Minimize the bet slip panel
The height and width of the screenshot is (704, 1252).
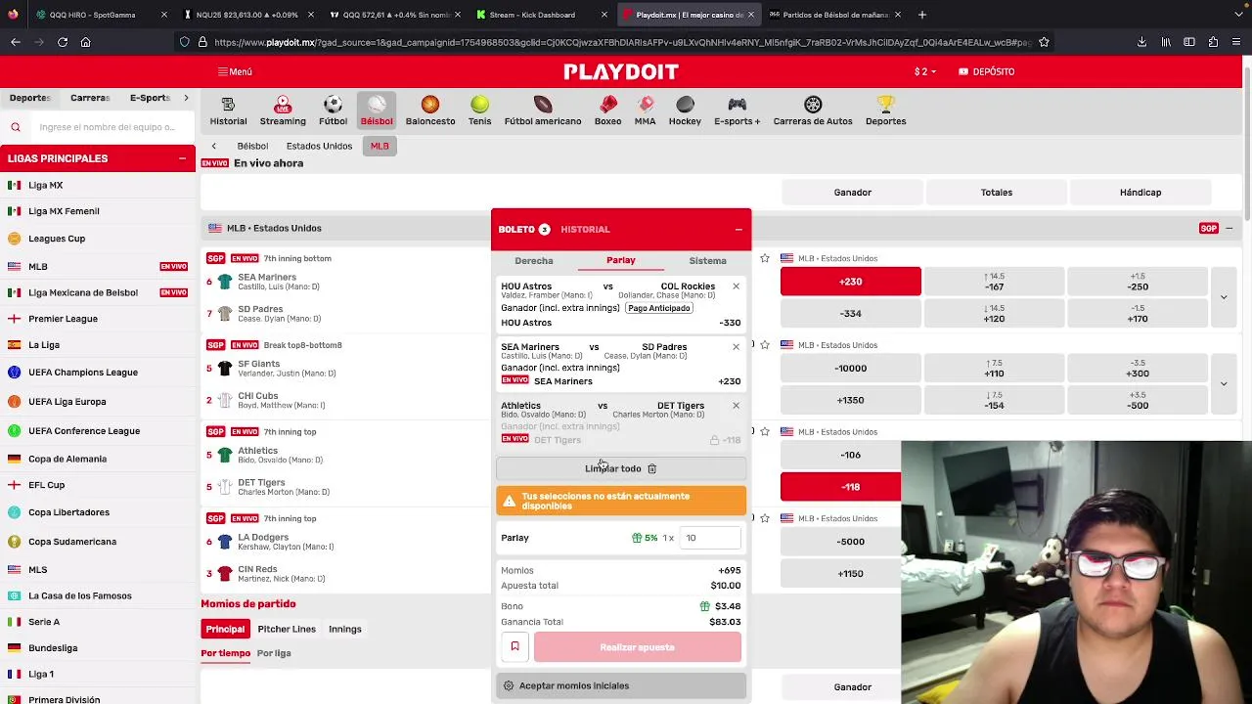click(738, 229)
